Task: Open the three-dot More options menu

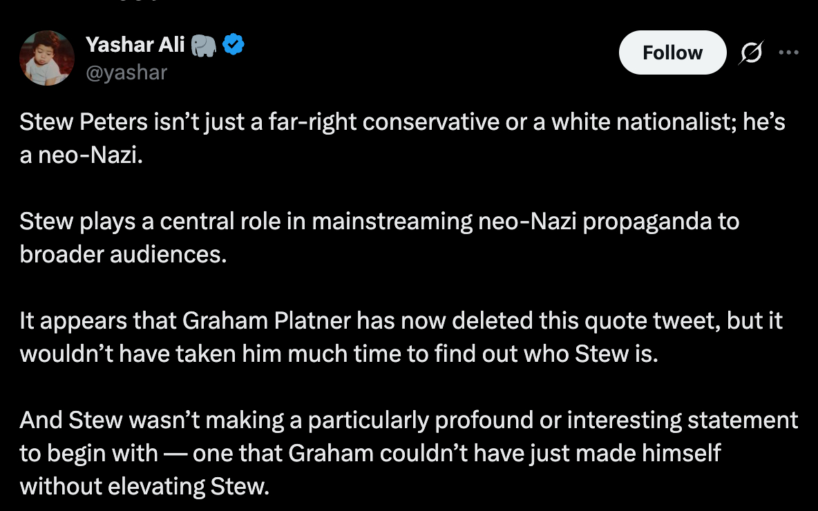Action: click(x=788, y=52)
